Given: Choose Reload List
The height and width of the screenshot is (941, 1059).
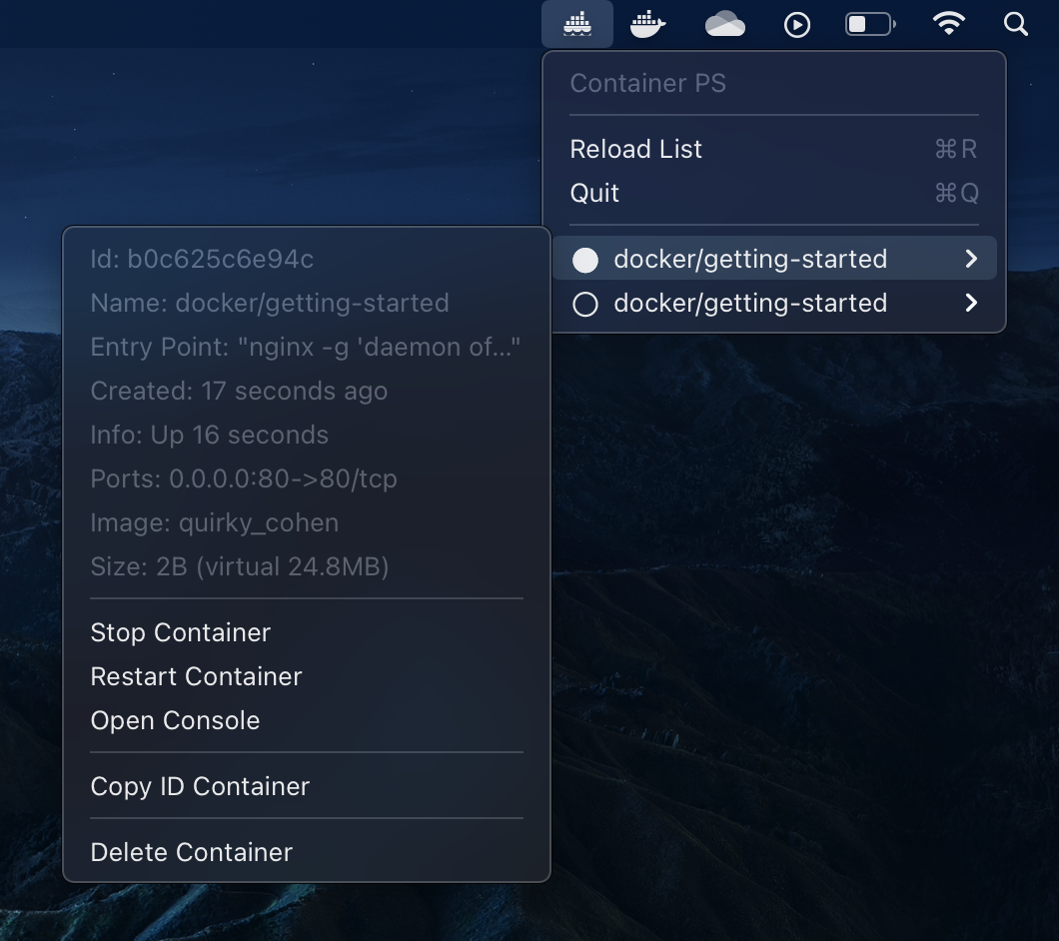Looking at the screenshot, I should [774, 149].
